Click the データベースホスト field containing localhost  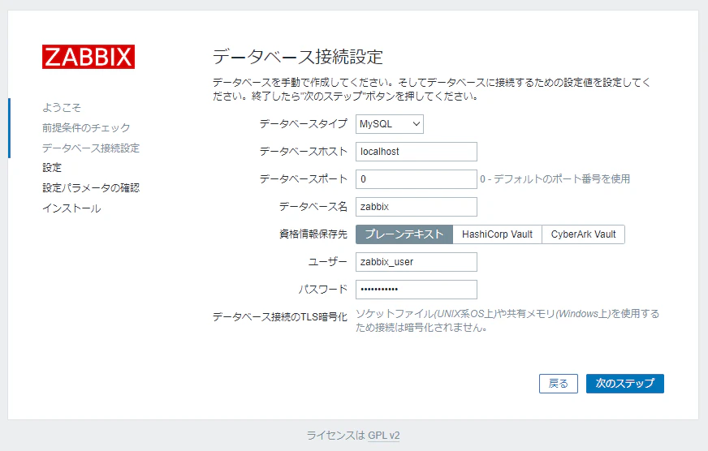coord(417,152)
